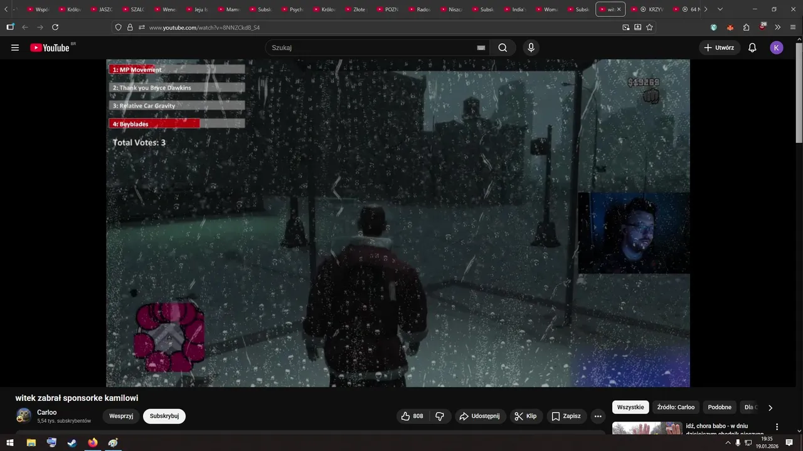This screenshot has height=451, width=803.
Task: Open Windows notification center
Action: pos(789,443)
